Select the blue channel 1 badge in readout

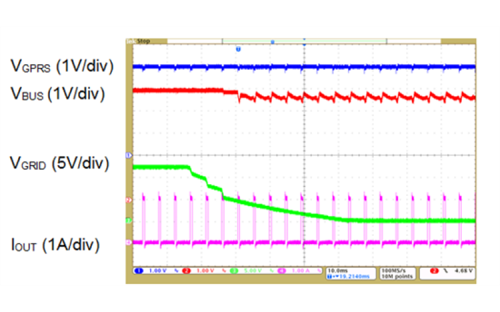(139, 271)
